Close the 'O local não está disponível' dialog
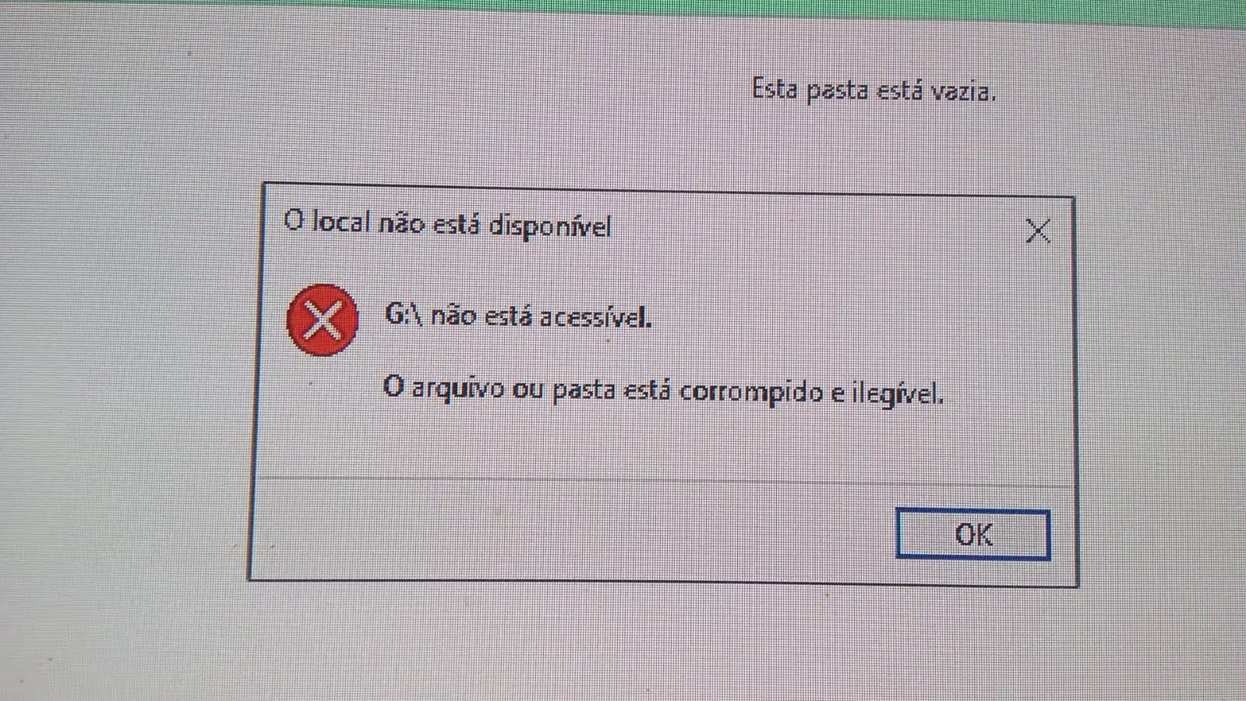1246x701 pixels. pos(1037,231)
